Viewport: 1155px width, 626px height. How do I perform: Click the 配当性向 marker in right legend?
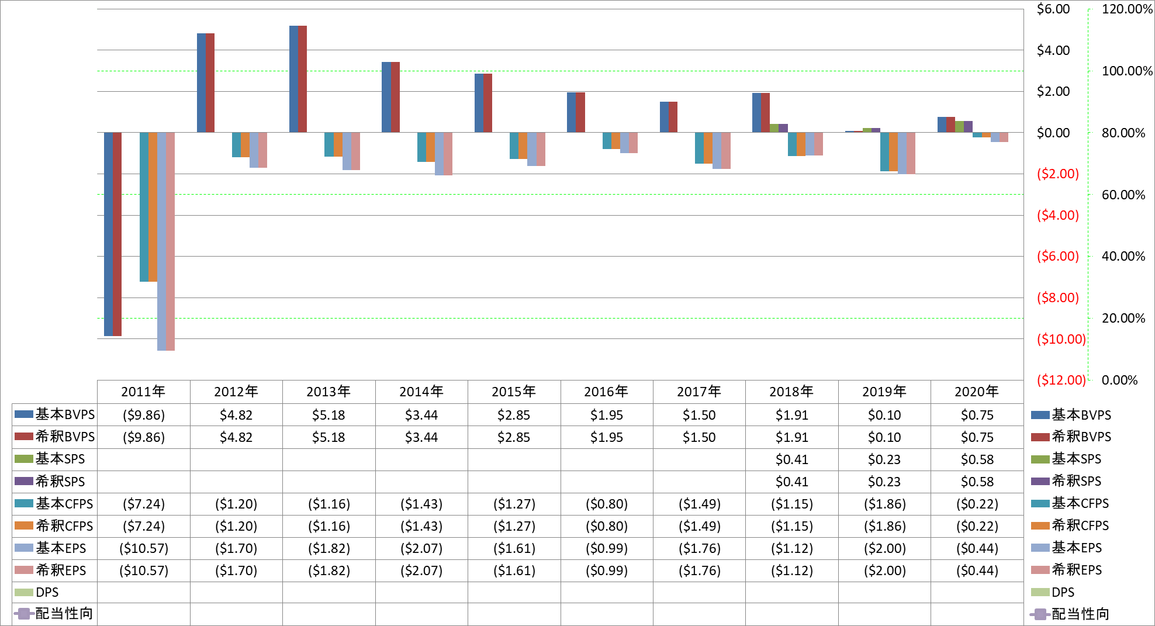1040,614
